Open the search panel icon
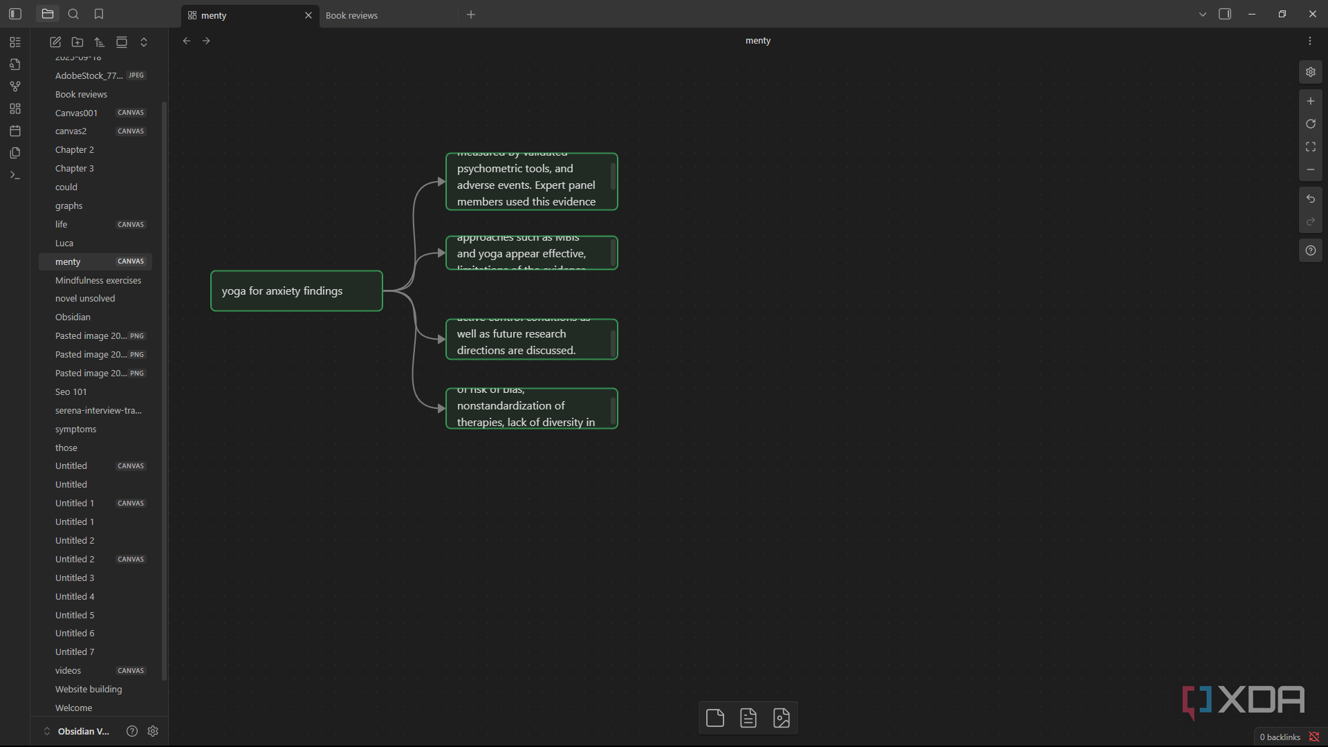This screenshot has width=1328, height=747. pos(73,14)
